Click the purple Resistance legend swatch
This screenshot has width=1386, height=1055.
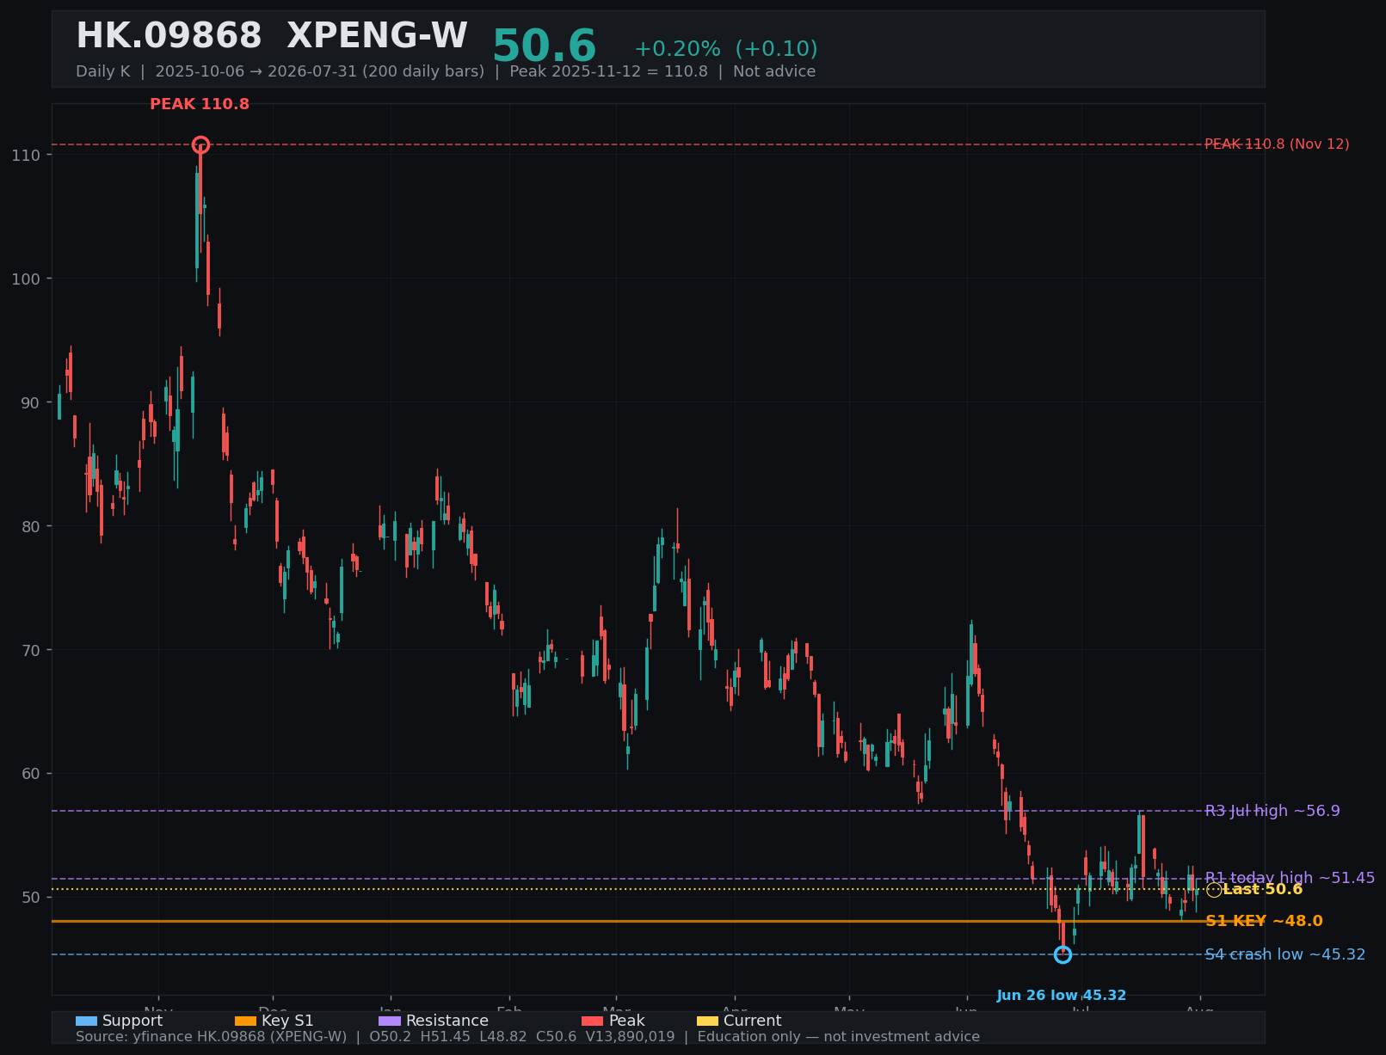390,1021
